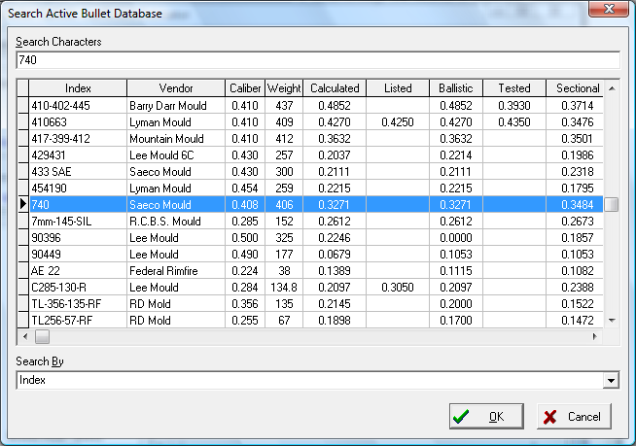636x446 pixels.
Task: Click the Tested column header
Action: pyautogui.click(x=514, y=88)
